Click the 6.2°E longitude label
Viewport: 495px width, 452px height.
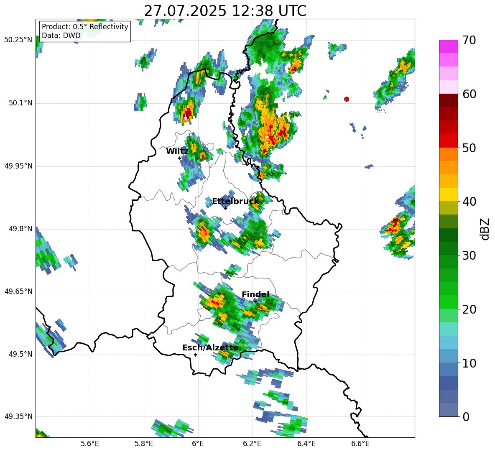(x=252, y=444)
